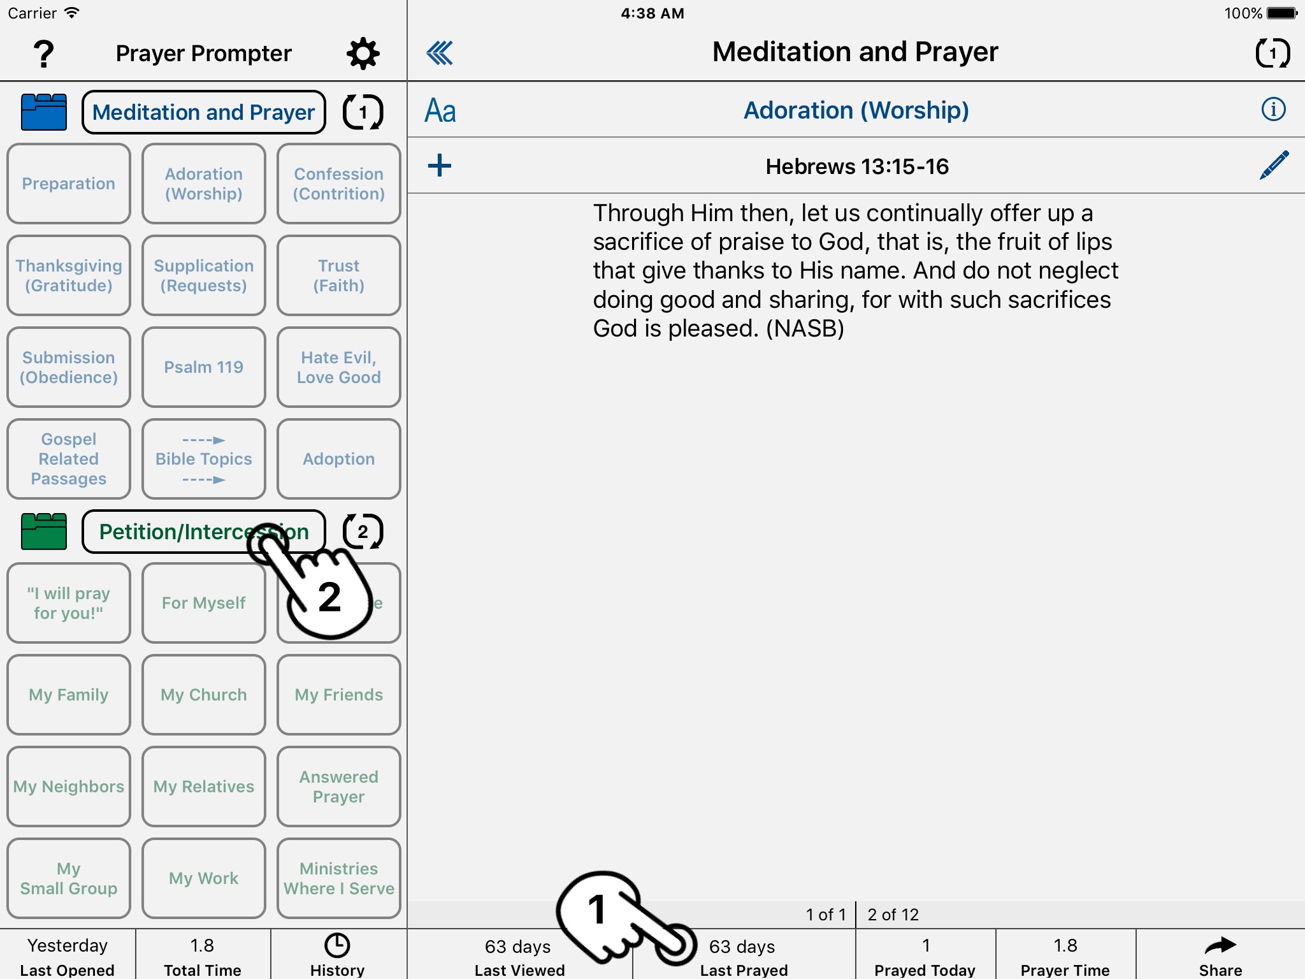Click the Preparation category button
This screenshot has width=1305, height=979.
click(69, 183)
